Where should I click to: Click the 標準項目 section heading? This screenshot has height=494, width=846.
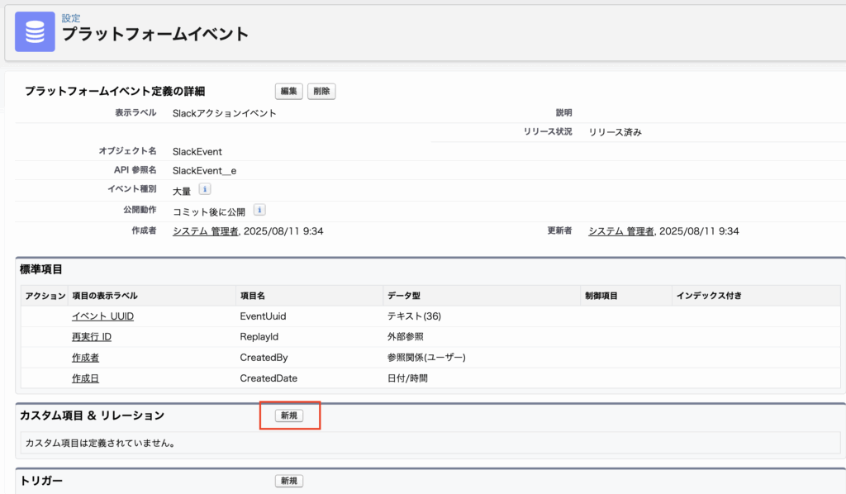(x=41, y=269)
